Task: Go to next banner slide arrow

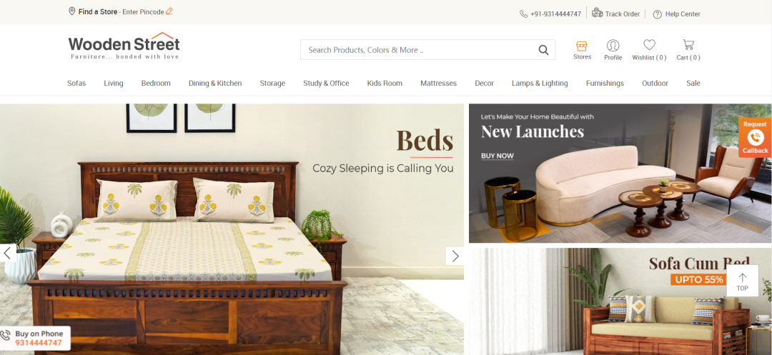Action: coord(455,256)
